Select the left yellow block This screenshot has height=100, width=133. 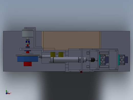coord(53,55)
